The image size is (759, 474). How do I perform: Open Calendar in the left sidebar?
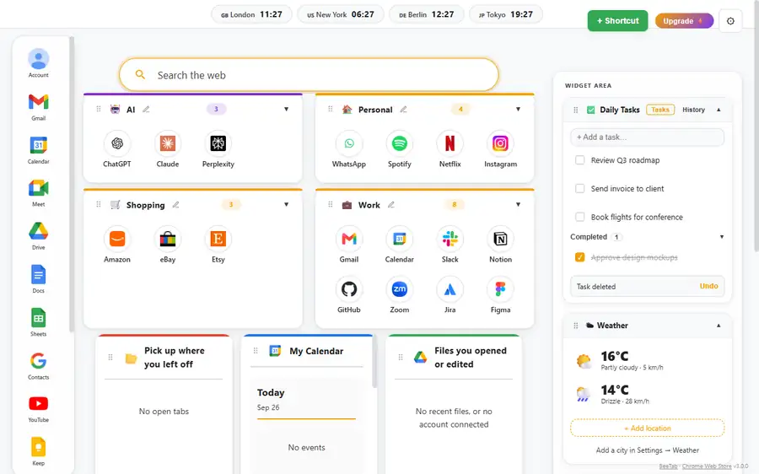click(38, 149)
